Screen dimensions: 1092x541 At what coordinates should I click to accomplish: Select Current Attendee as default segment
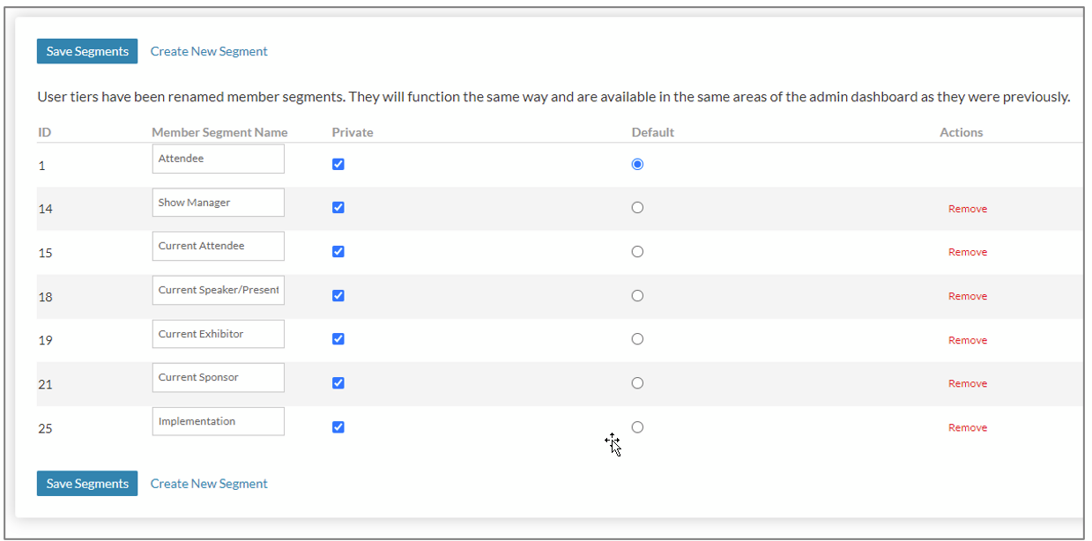point(637,252)
